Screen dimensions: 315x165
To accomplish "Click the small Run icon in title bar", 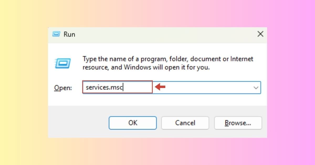I will click(x=56, y=34).
